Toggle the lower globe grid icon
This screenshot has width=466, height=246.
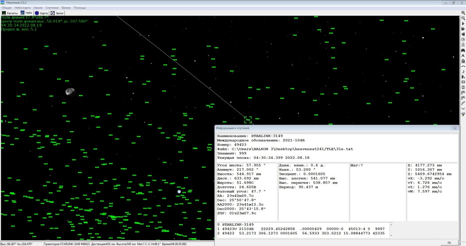pyautogui.click(x=463, y=88)
